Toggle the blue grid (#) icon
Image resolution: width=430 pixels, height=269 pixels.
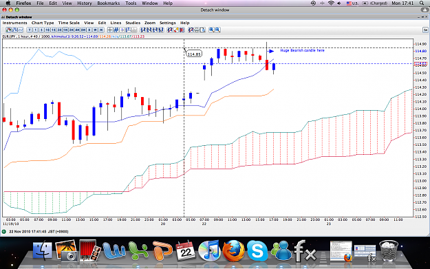point(116,30)
